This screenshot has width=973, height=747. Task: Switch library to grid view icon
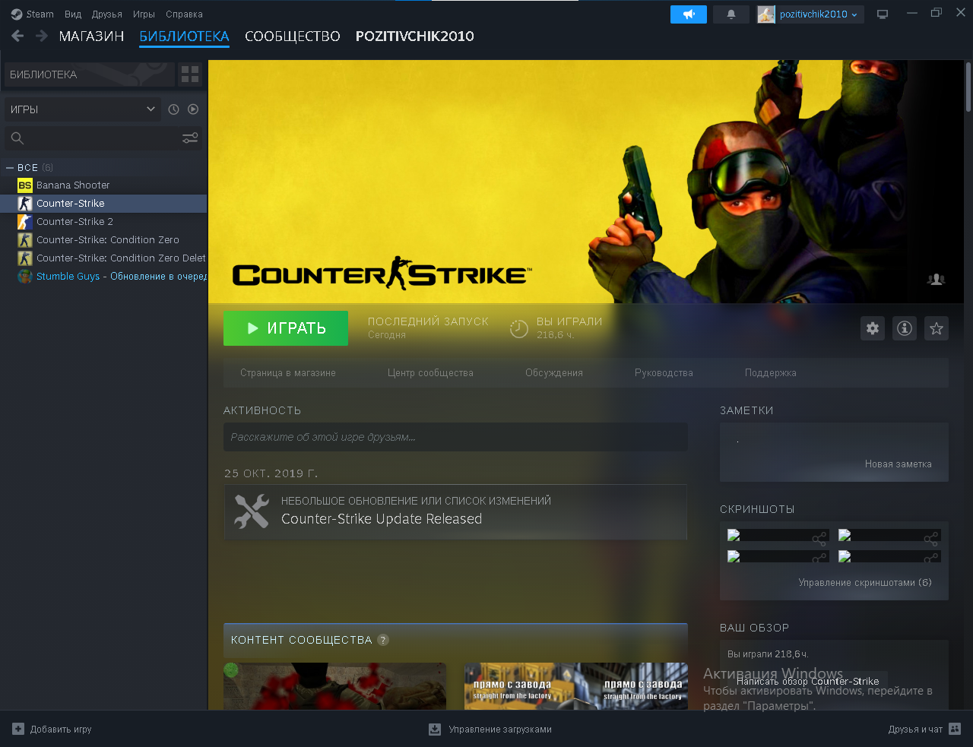[x=190, y=74]
